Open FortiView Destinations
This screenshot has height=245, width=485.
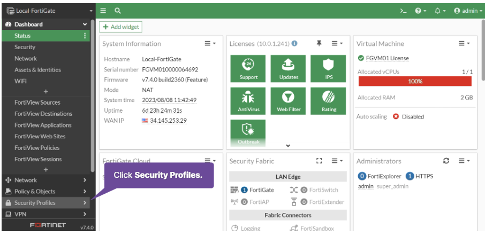point(43,114)
